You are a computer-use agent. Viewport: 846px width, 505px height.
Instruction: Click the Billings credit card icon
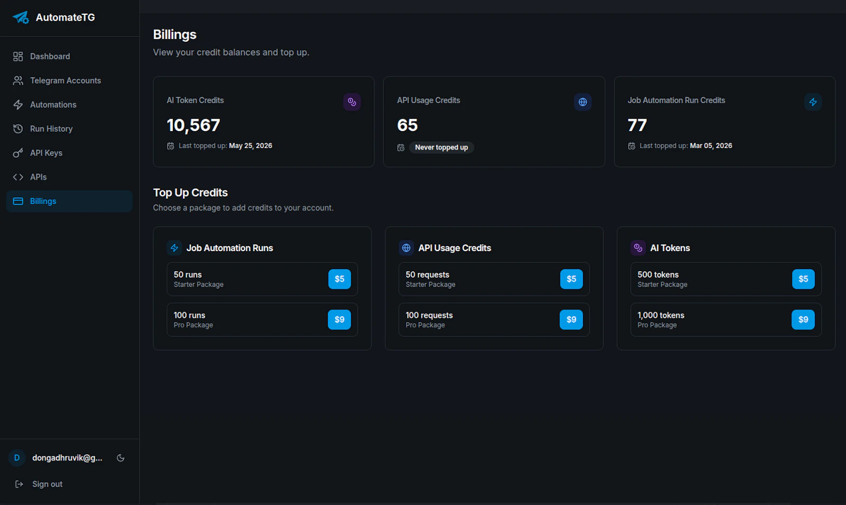tap(18, 201)
